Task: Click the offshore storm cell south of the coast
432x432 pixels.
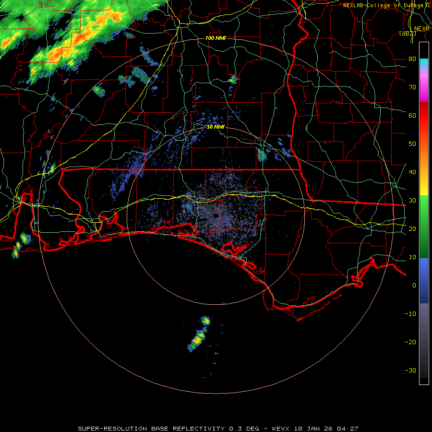Action: coord(199,335)
